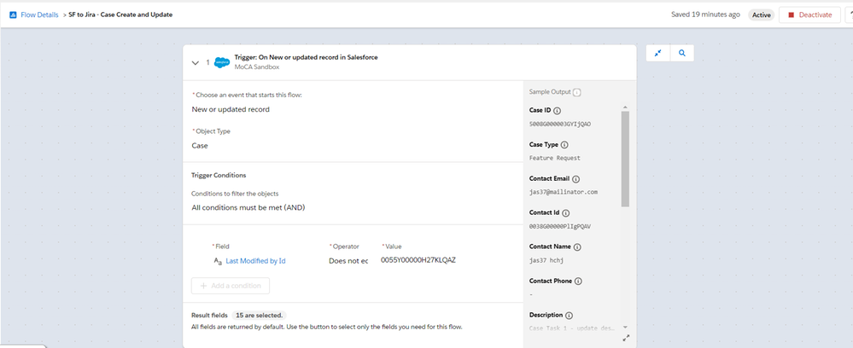Click the Active status badge
The image size is (853, 348).
coord(761,15)
